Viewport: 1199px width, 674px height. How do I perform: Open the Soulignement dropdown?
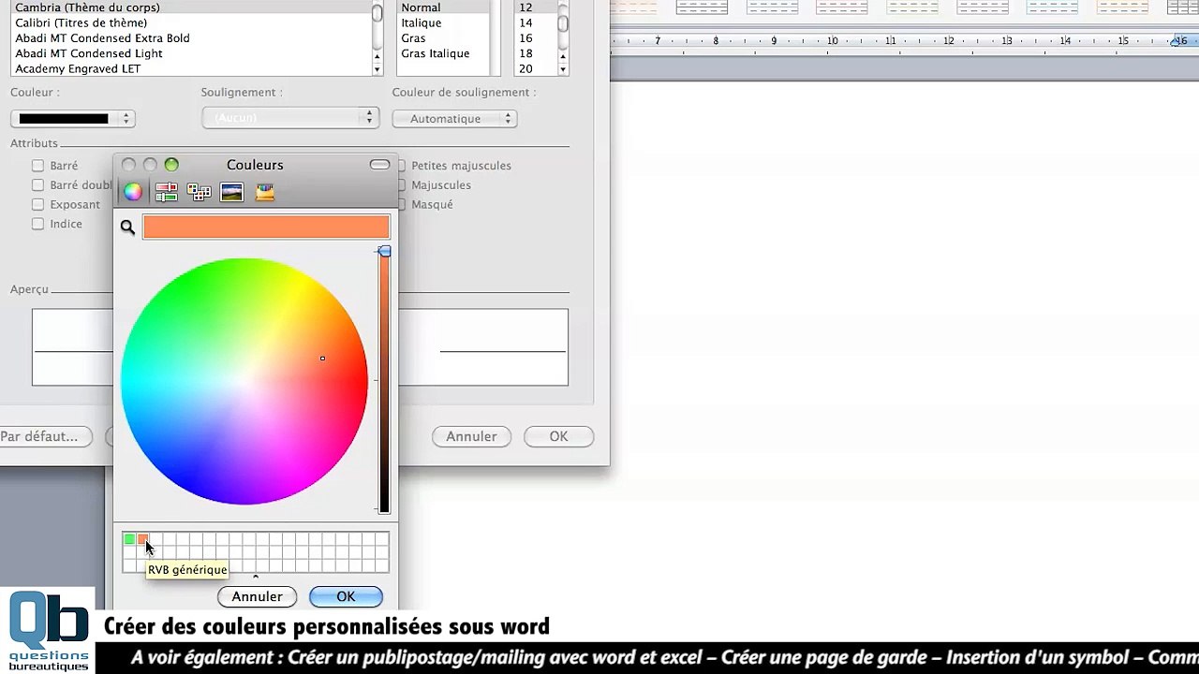pos(289,118)
